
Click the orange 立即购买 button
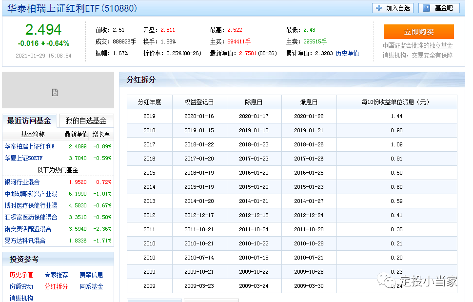[419, 32]
